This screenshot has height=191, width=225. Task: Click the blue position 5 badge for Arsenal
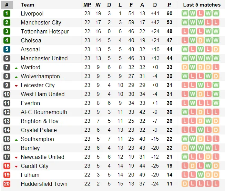7,49
